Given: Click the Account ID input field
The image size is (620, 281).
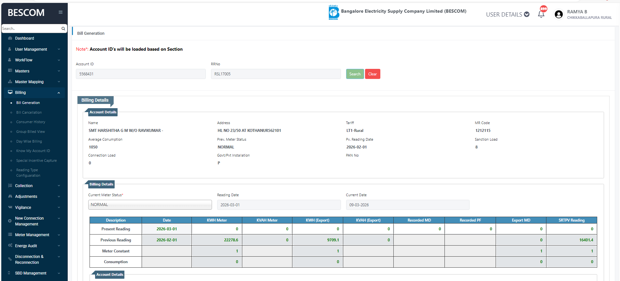Looking at the screenshot, I should coord(141,74).
